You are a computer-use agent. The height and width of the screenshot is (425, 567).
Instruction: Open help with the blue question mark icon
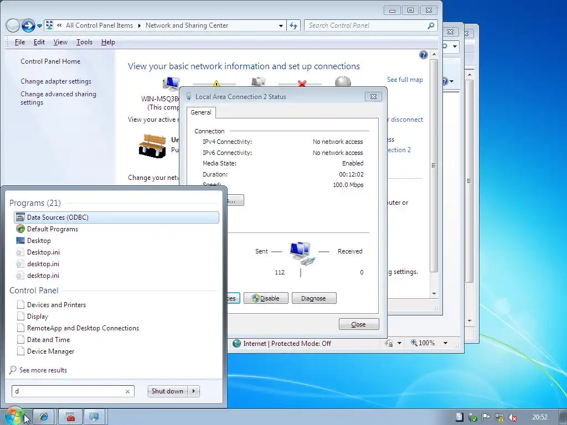(424, 55)
